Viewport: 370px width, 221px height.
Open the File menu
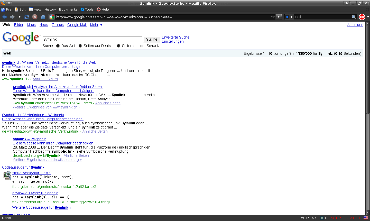[6, 10]
